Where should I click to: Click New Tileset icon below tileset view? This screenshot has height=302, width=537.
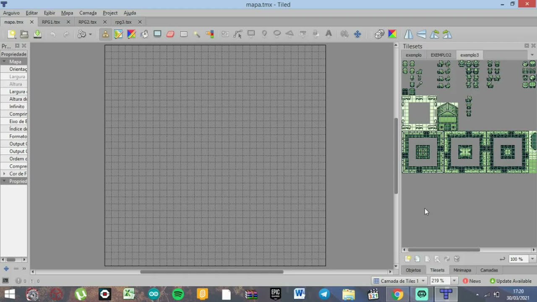(x=407, y=259)
